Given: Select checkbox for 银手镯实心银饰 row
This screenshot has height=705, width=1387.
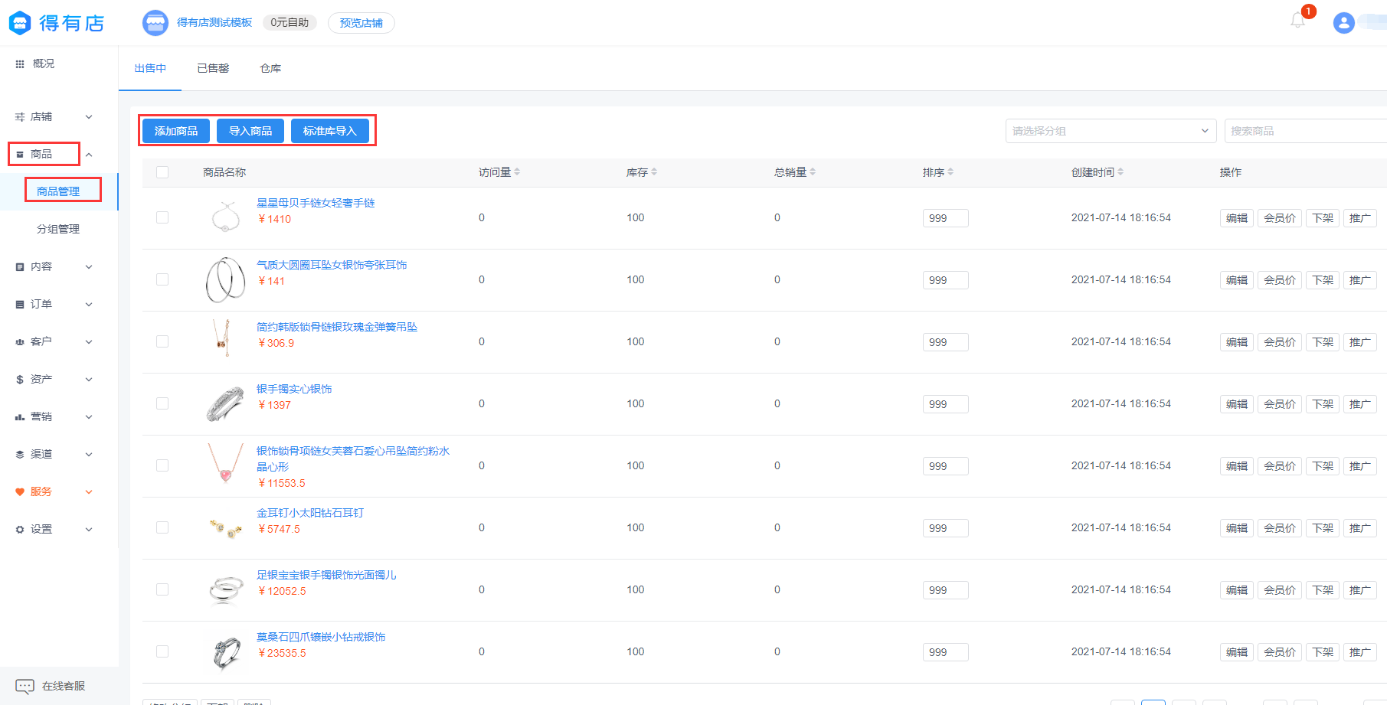Looking at the screenshot, I should (162, 403).
